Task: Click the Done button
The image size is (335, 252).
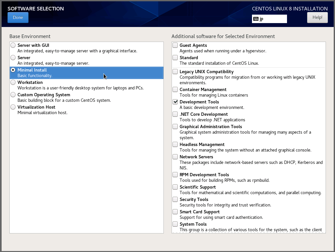Action: pos(18,18)
